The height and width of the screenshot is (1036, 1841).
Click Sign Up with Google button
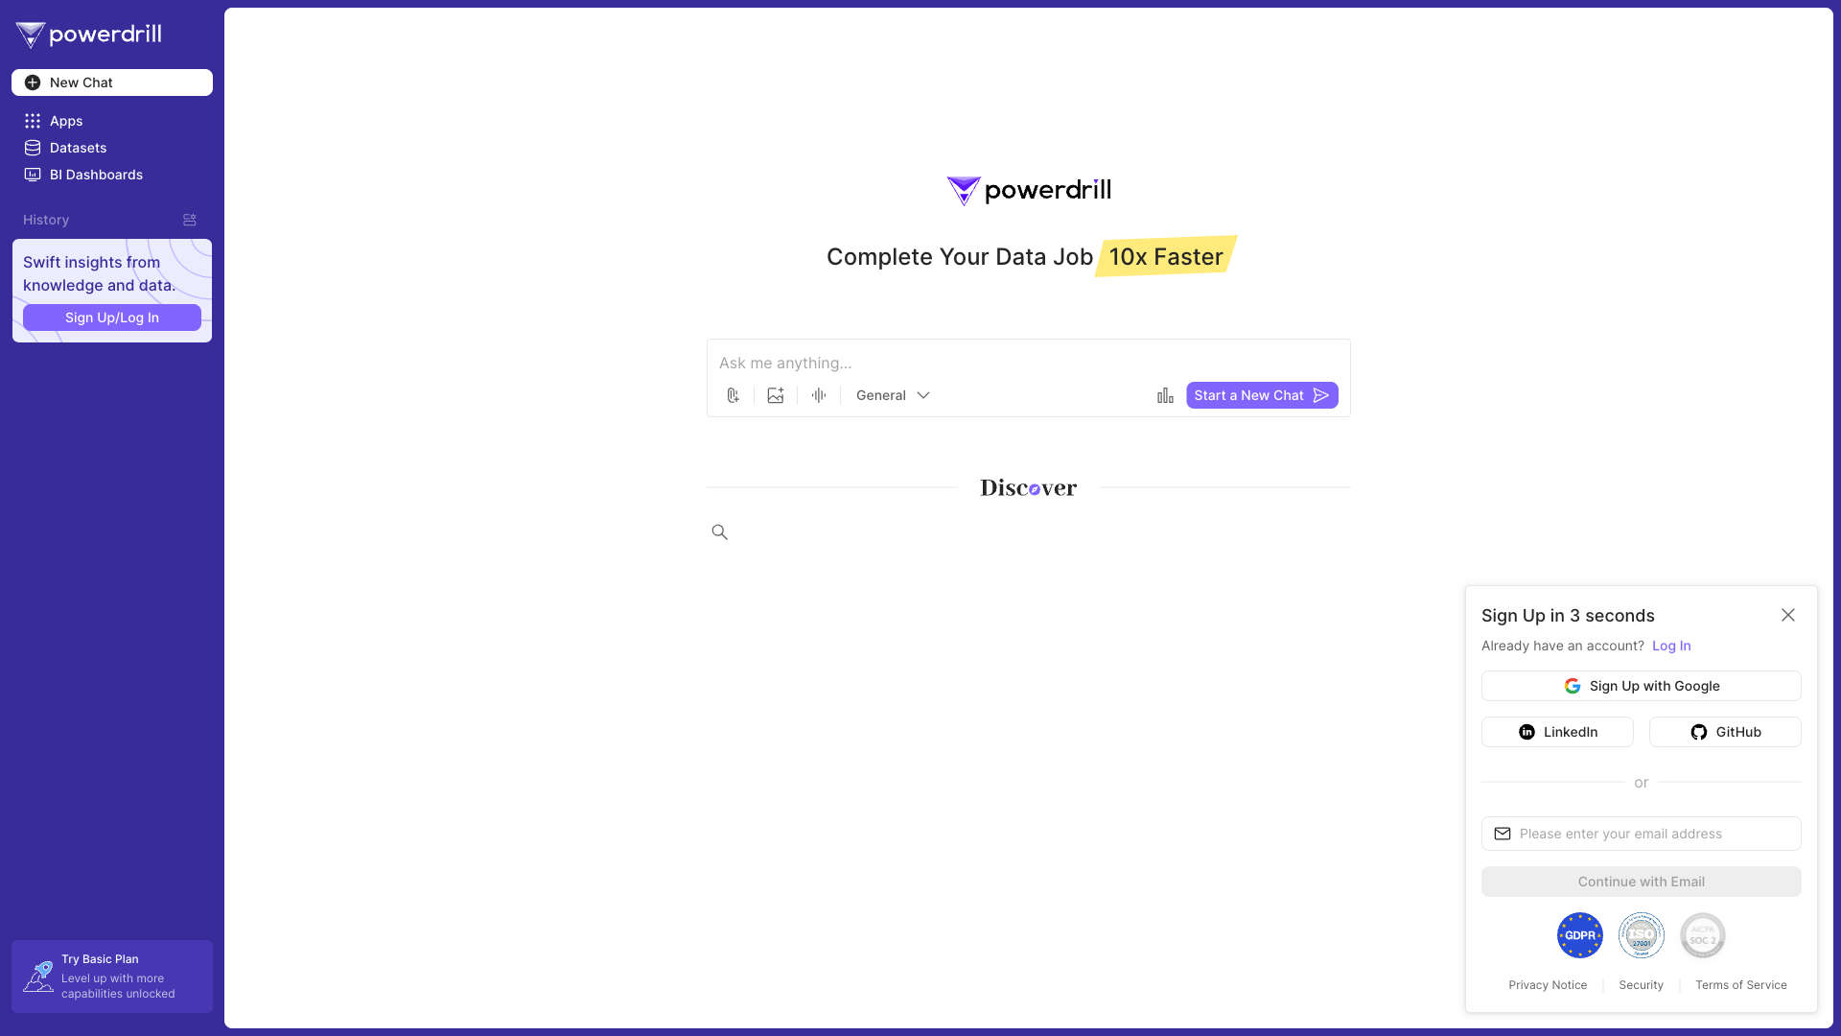point(1642,686)
